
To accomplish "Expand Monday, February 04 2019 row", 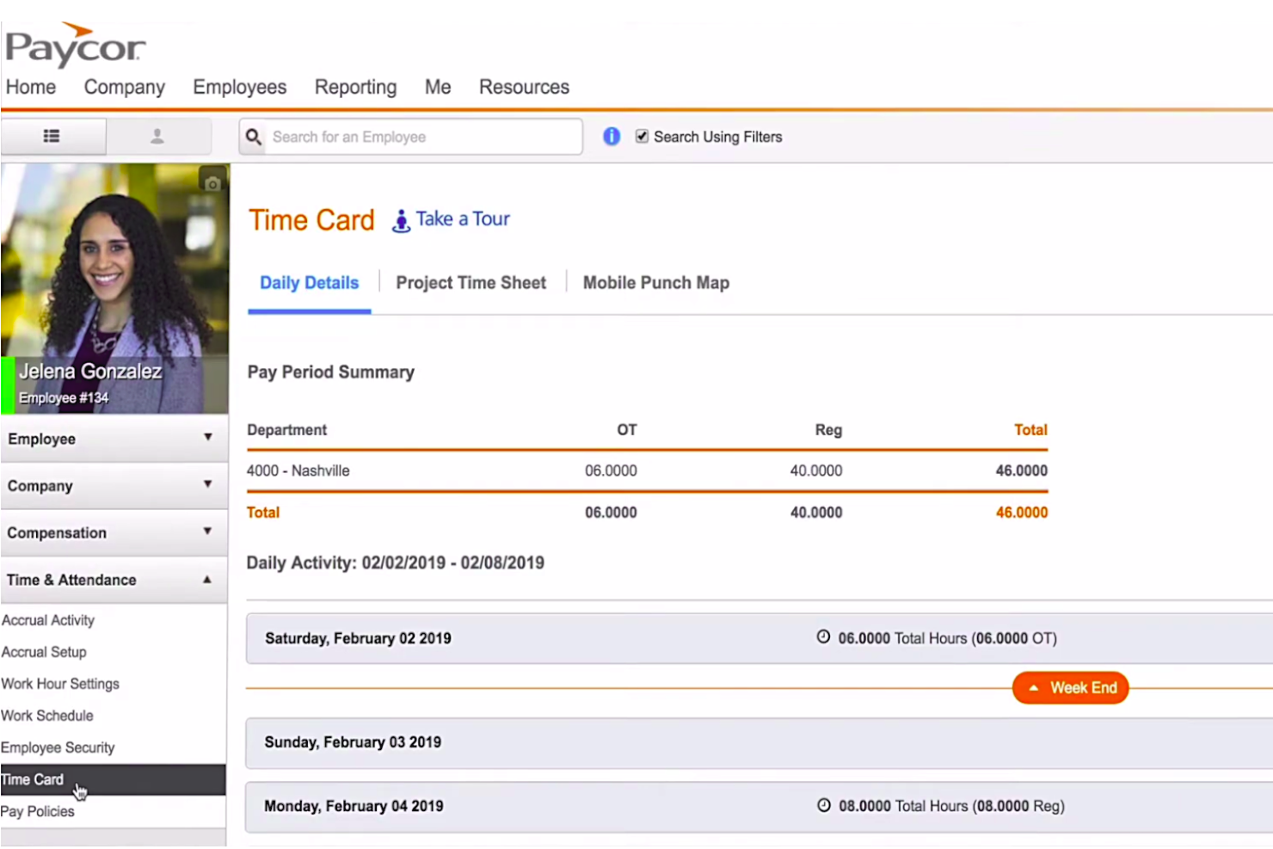I will pyautogui.click(x=759, y=806).
